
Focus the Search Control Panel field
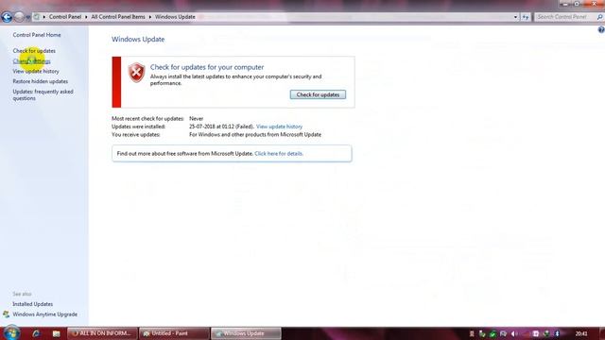point(565,17)
